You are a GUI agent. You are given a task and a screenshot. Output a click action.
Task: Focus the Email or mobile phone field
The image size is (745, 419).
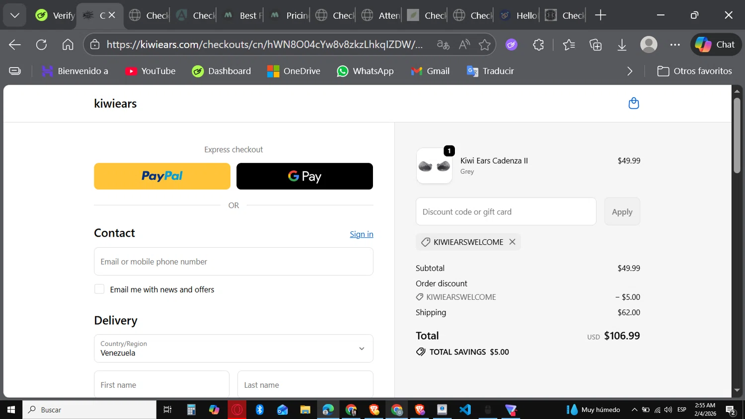click(233, 262)
